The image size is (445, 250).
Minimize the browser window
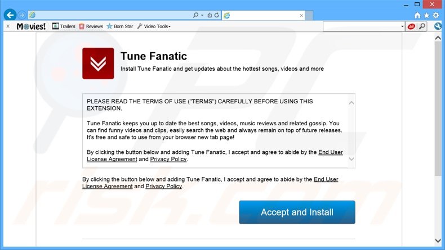(x=406, y=4)
